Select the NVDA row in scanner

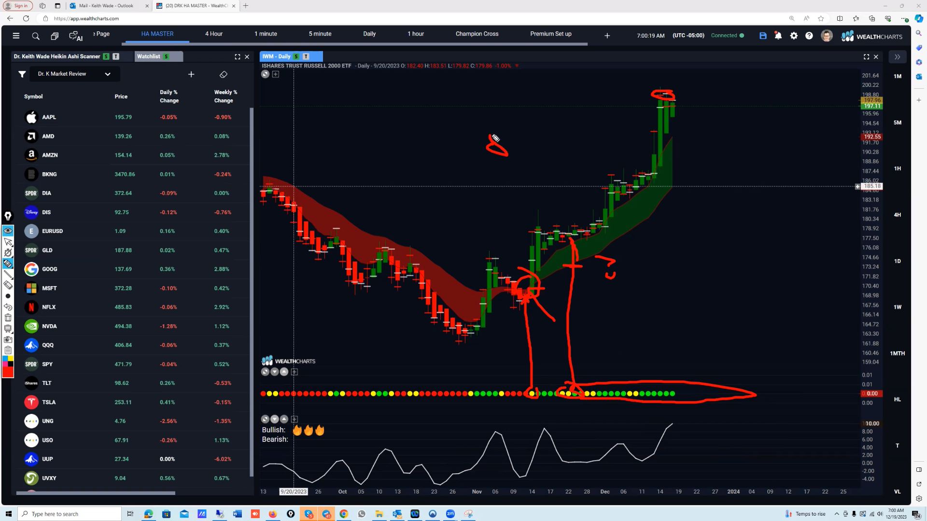tap(131, 327)
